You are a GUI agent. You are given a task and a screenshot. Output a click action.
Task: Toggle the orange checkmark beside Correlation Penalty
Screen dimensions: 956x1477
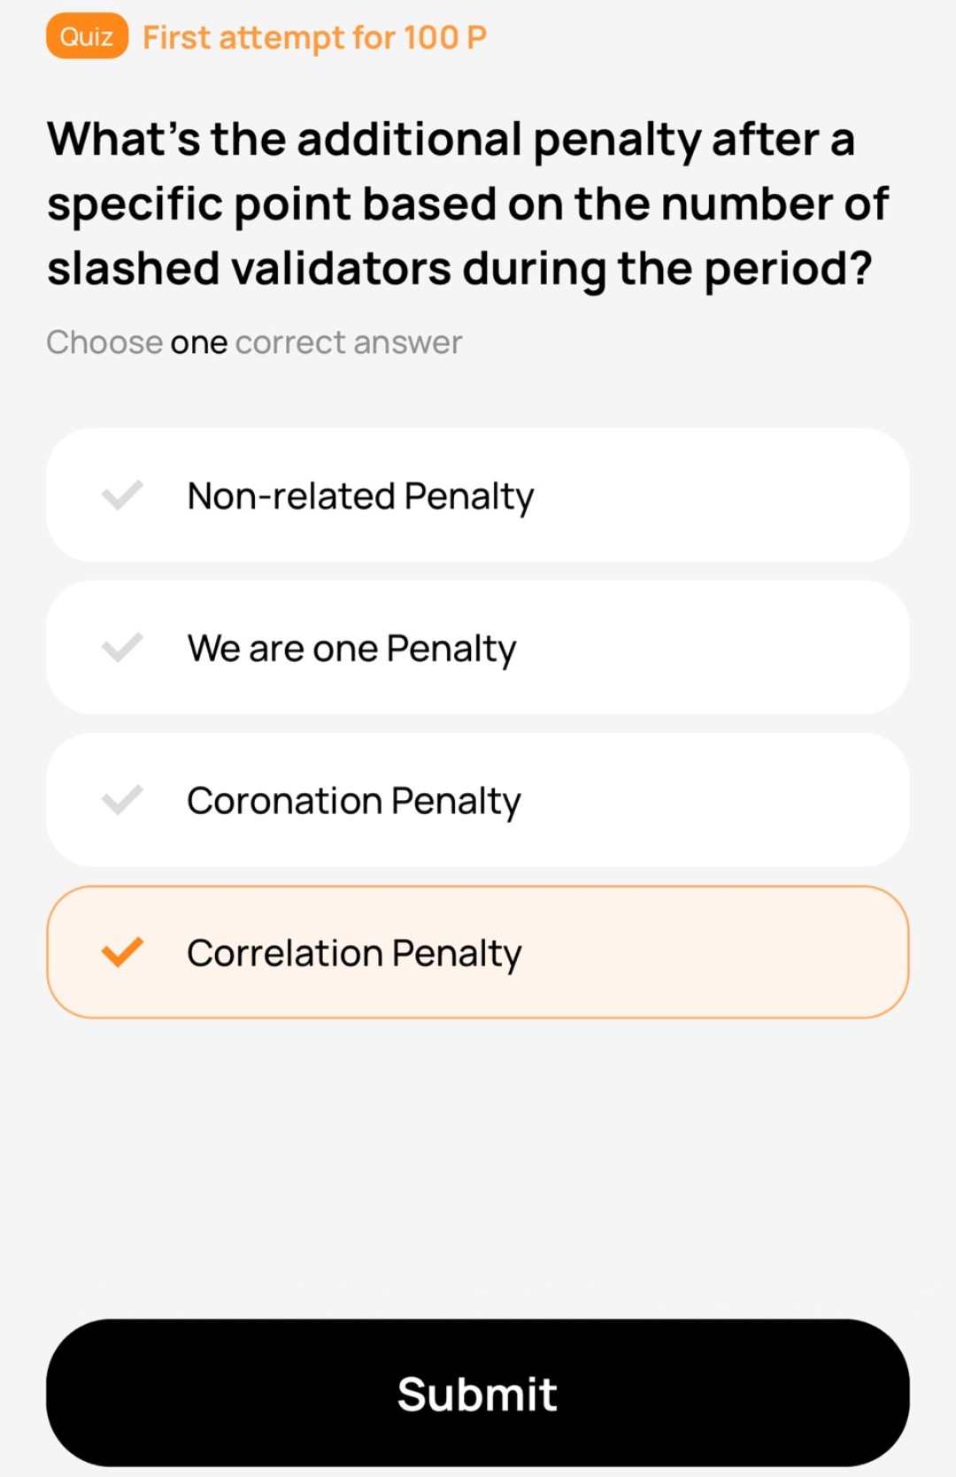click(122, 952)
